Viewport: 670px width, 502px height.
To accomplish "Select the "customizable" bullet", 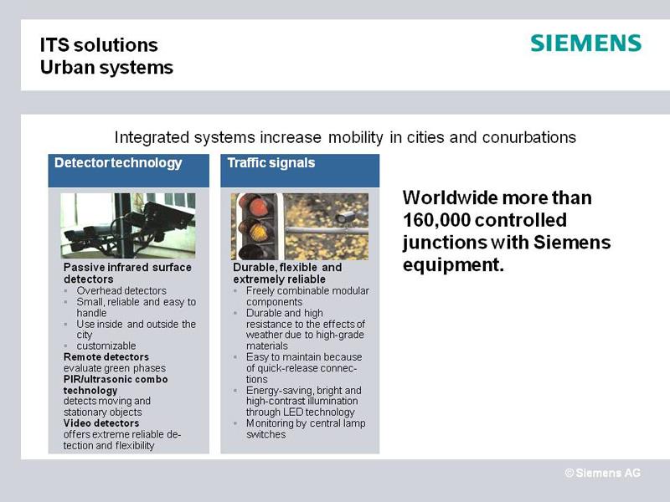I will [106, 346].
